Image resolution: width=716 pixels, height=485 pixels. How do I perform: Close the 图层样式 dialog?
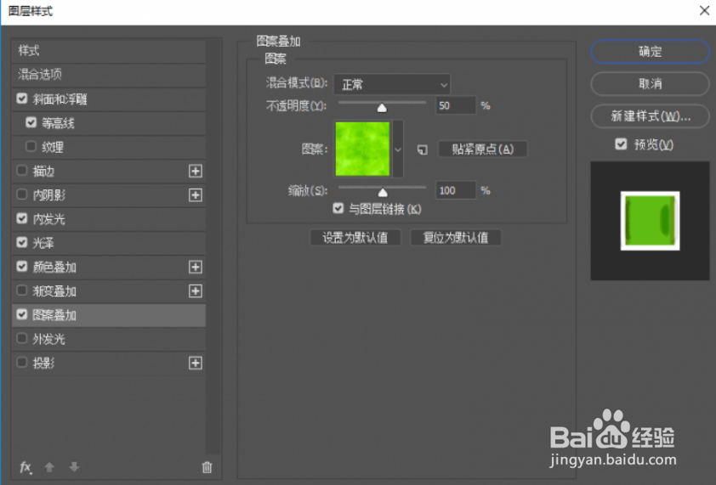tap(704, 10)
